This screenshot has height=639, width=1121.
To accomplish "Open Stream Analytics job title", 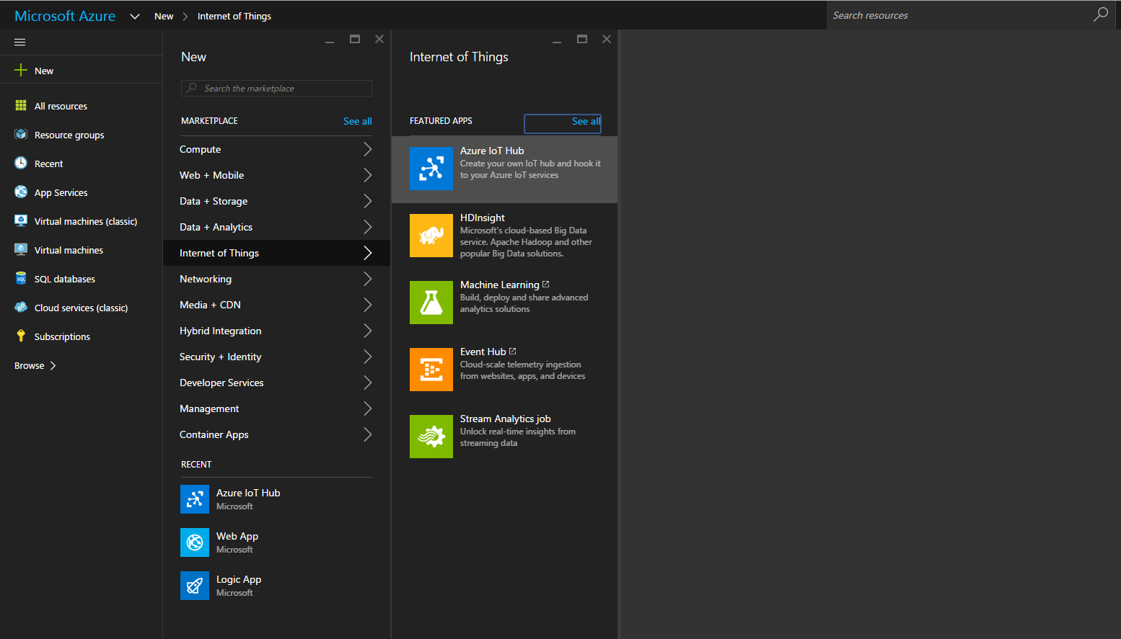I will coord(506,419).
